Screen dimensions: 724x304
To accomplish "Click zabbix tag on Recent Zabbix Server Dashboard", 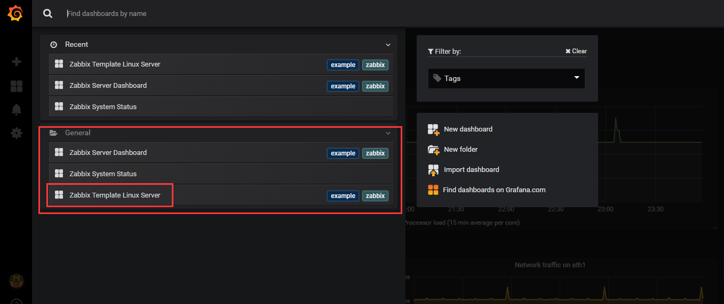I will pyautogui.click(x=376, y=86).
